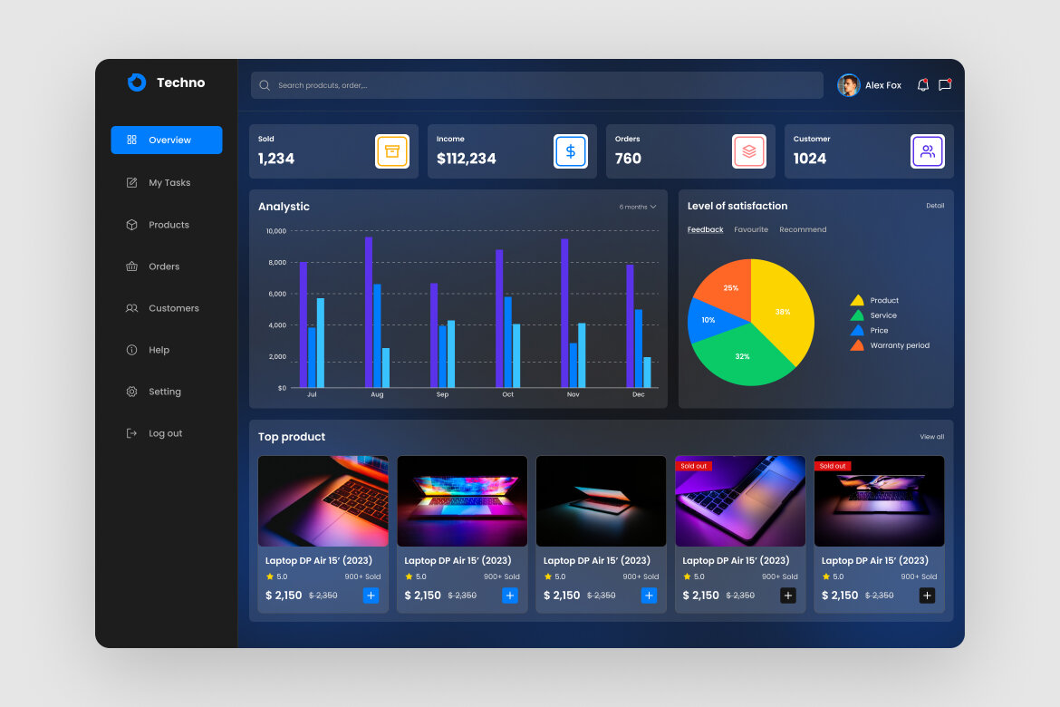Select the Overview sidebar icon
Viewport: 1060px width, 707px height.
coord(130,140)
